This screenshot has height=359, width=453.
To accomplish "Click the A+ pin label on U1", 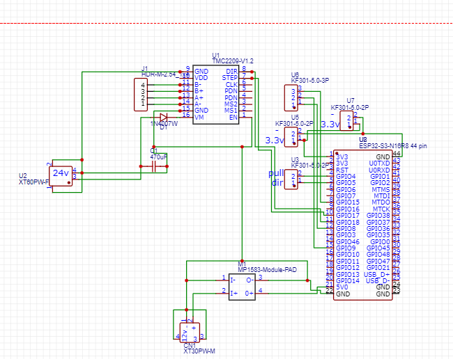I will 199,98.
